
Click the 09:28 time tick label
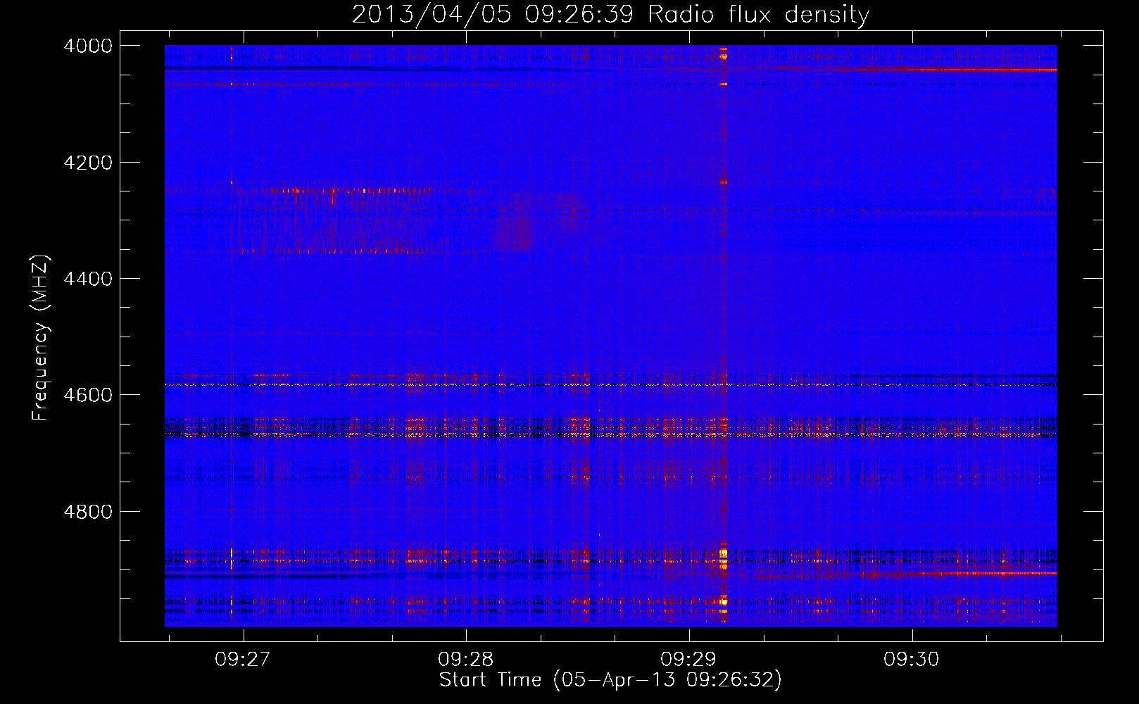click(x=466, y=659)
